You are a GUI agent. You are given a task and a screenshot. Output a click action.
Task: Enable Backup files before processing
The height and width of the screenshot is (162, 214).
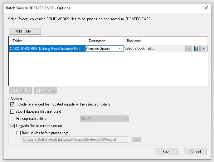(18, 133)
